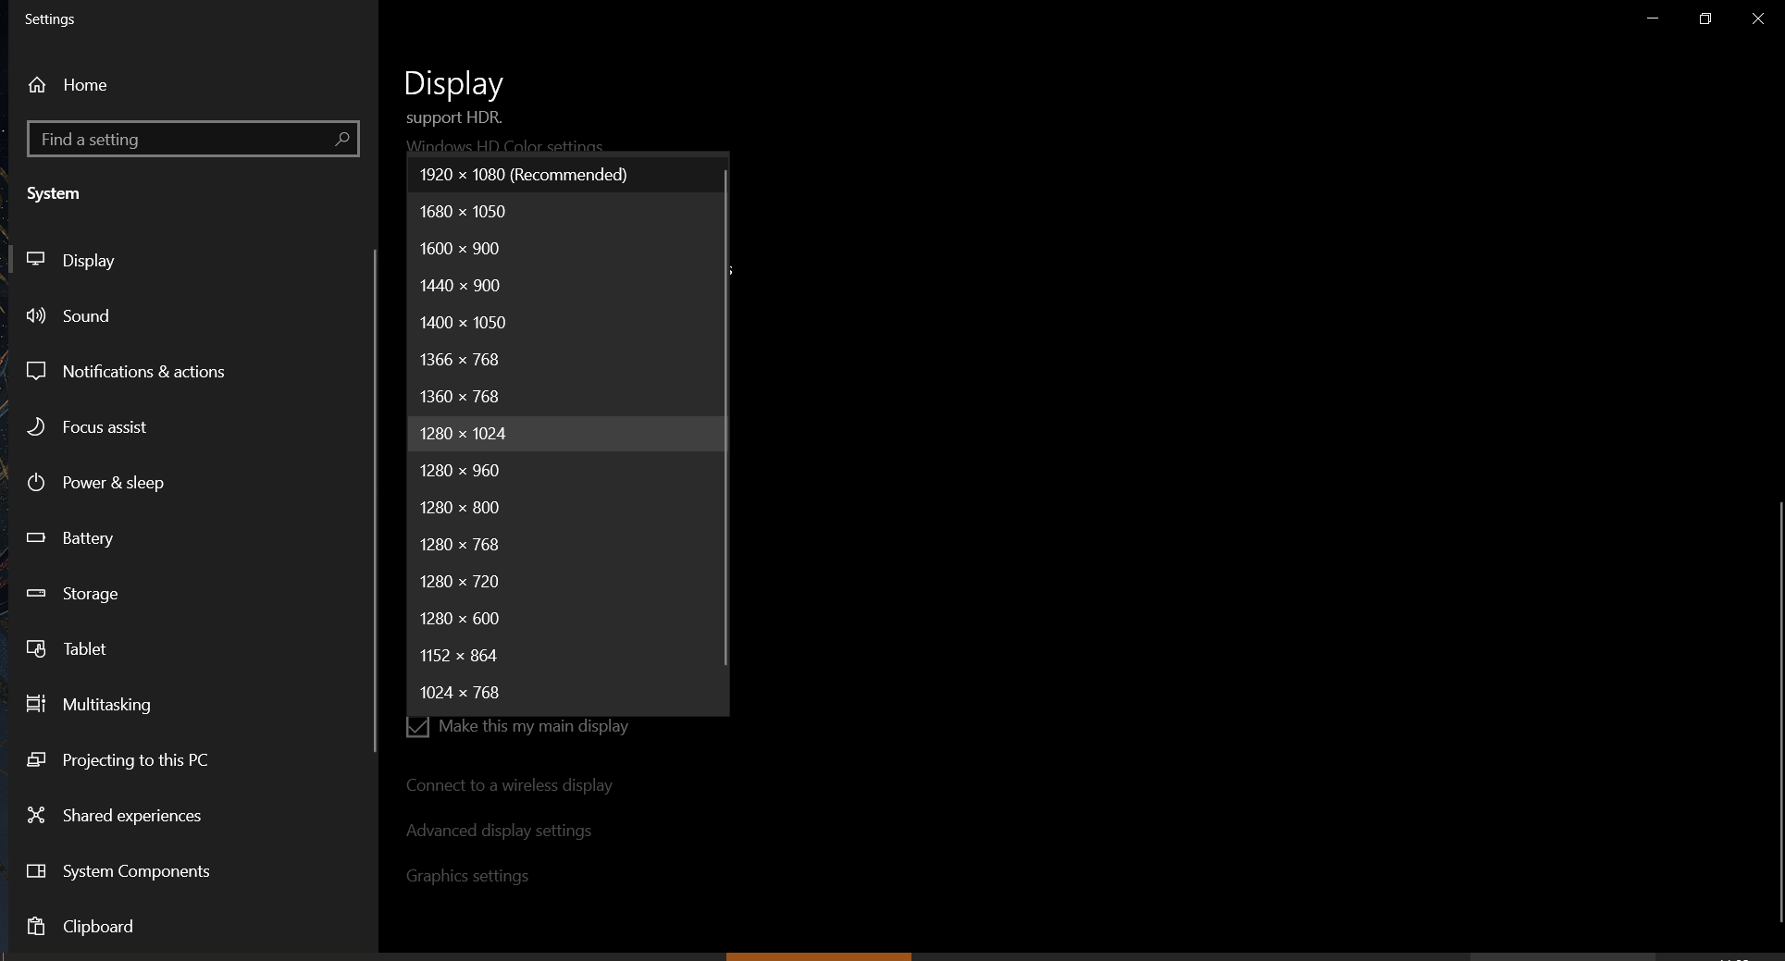
Task: Click the Sound speaker icon
Action: click(x=36, y=315)
